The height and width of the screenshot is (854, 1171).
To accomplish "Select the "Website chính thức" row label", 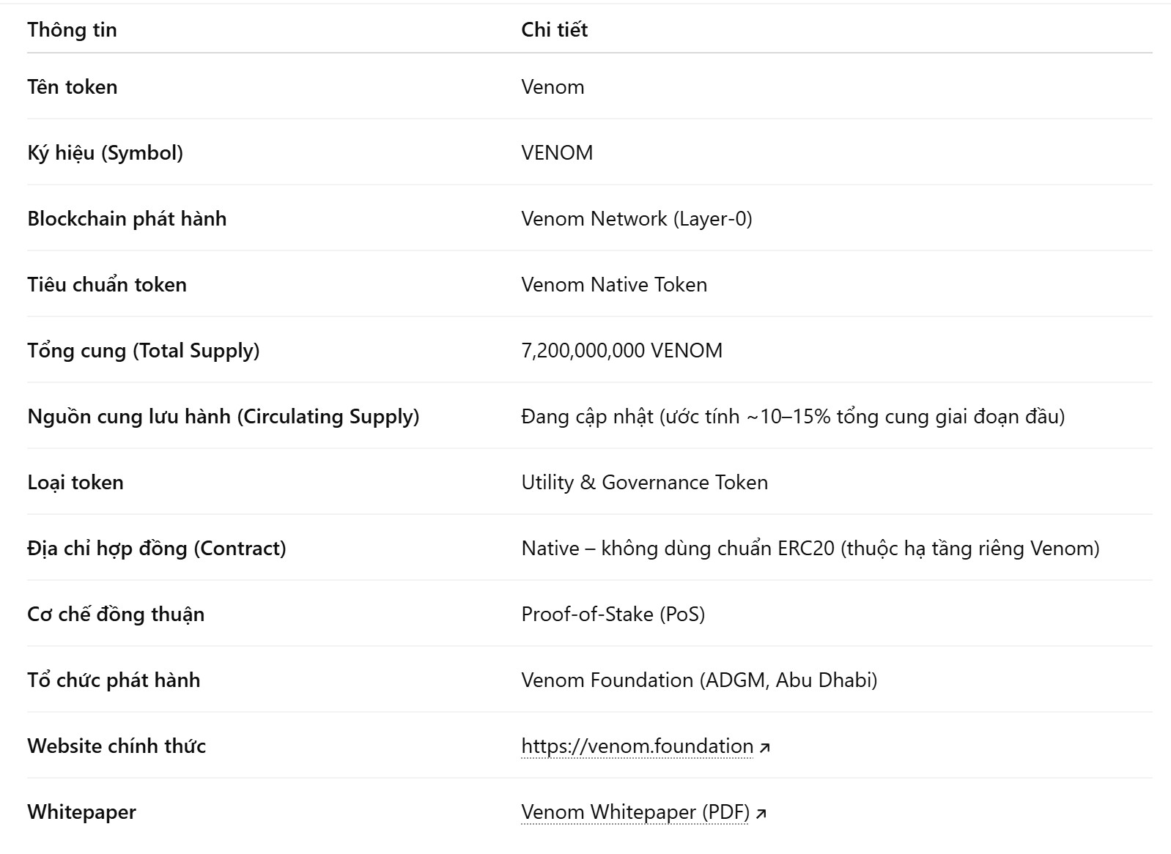I will click(117, 746).
